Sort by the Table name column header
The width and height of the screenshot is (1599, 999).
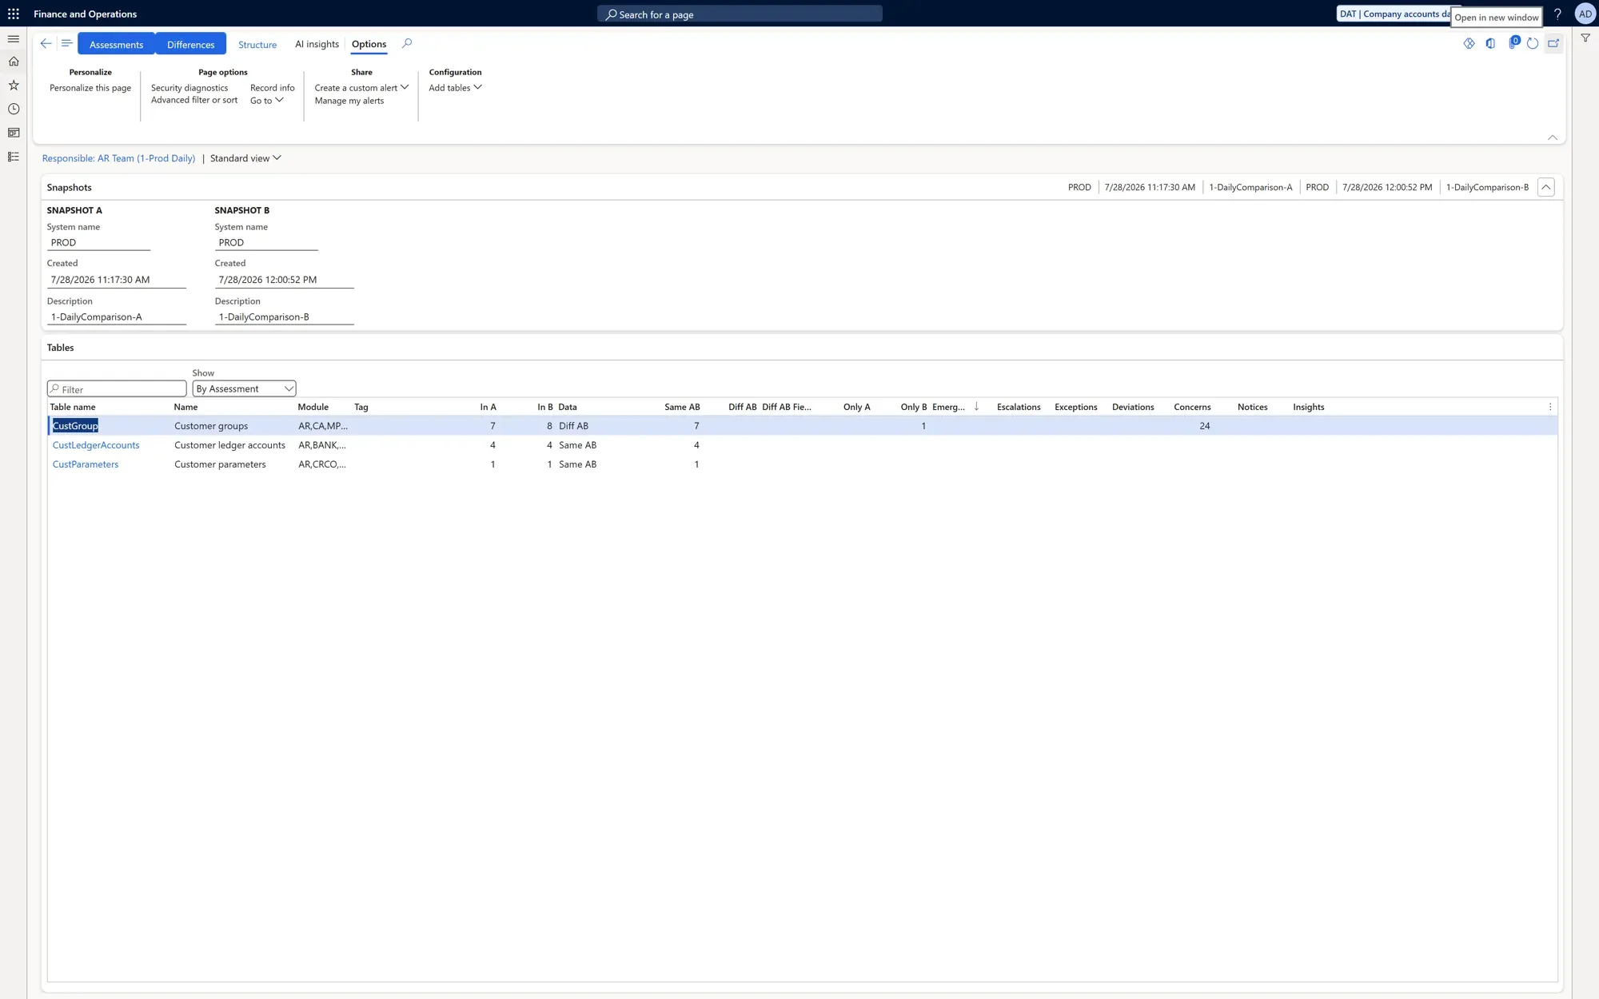[x=73, y=407]
